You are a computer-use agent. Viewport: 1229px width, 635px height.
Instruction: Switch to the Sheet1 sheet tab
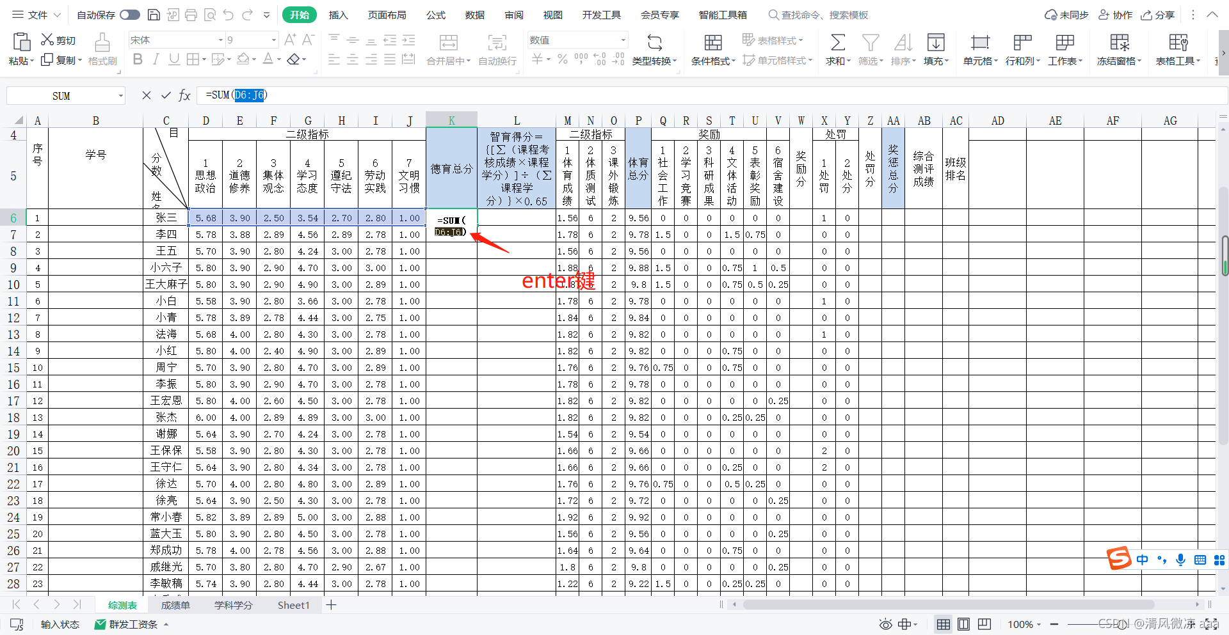click(x=293, y=605)
